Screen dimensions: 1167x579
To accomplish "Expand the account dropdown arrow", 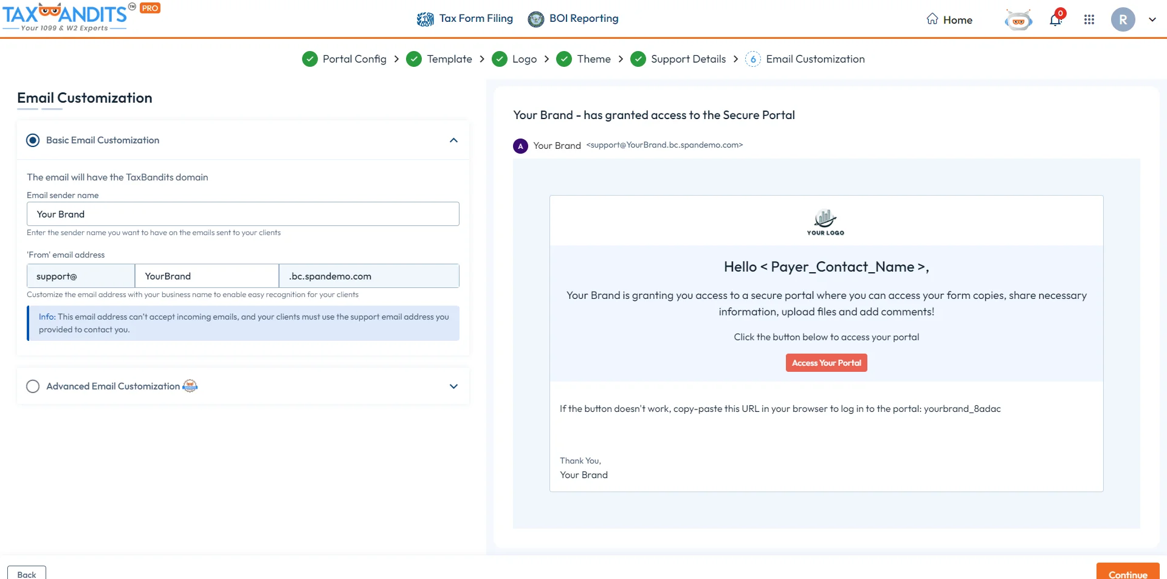I will click(1152, 19).
